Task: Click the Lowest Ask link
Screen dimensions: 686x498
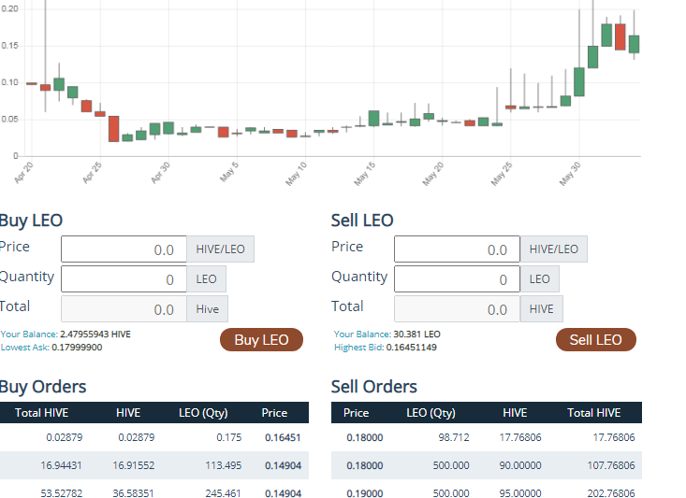Action: click(25, 348)
